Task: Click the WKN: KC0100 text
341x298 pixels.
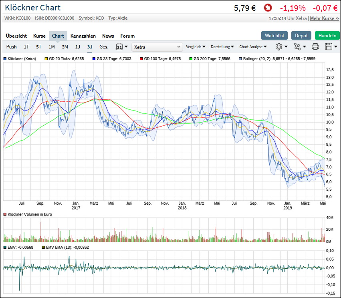Action: tap(17, 18)
